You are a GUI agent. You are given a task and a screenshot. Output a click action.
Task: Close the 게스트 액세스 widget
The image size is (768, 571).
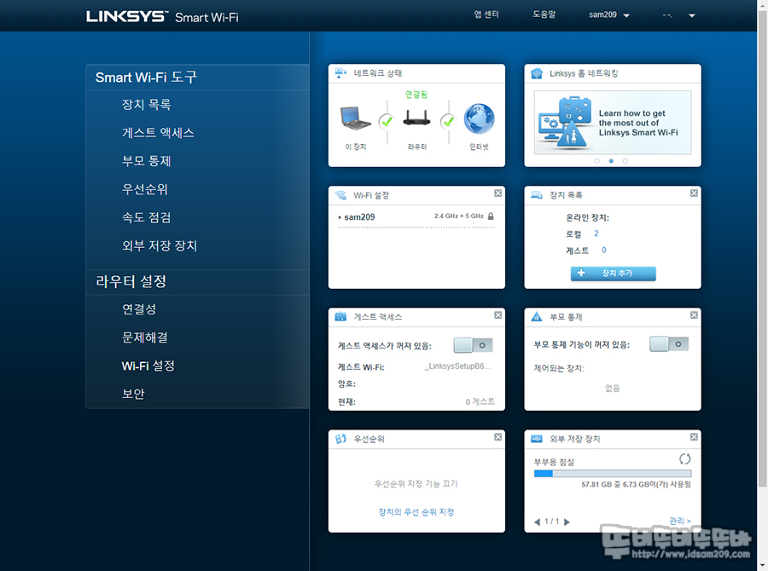[497, 315]
